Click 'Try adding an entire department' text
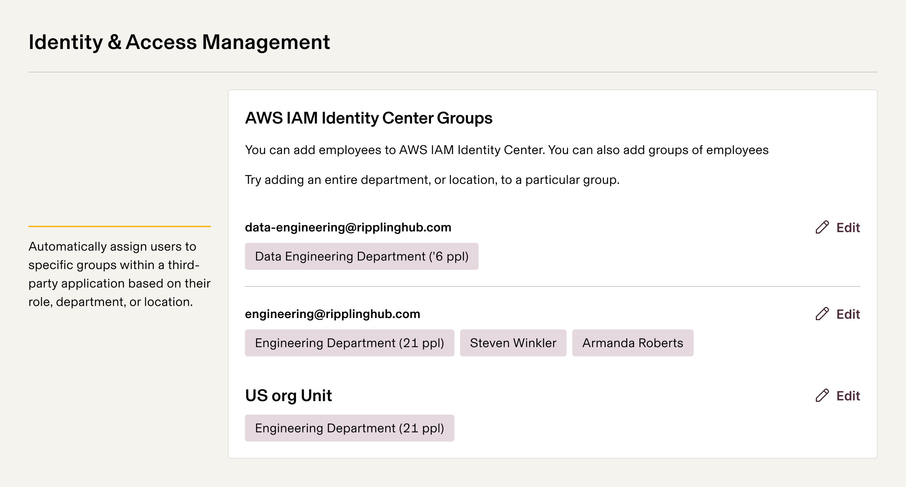 coord(432,180)
